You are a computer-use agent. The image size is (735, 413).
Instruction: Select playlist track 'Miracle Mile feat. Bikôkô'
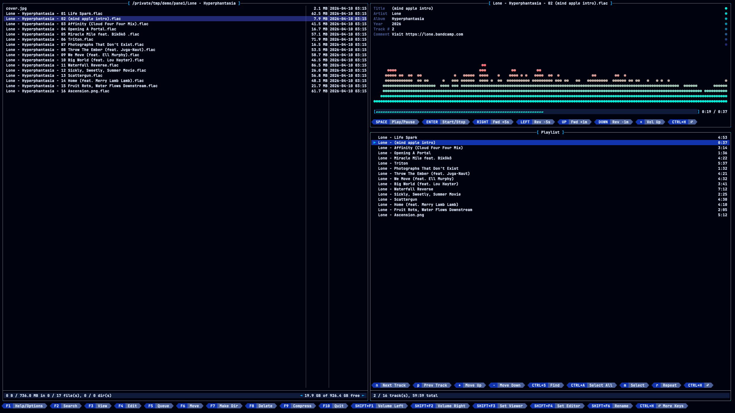[550, 158]
